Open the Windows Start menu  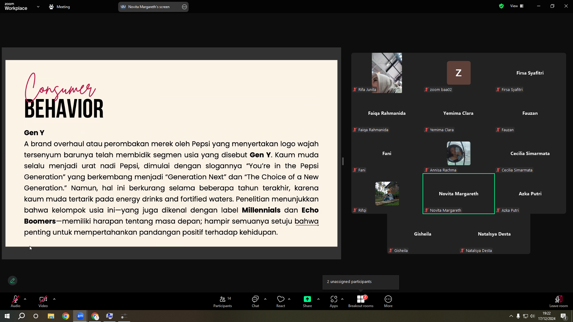pyautogui.click(x=7, y=316)
